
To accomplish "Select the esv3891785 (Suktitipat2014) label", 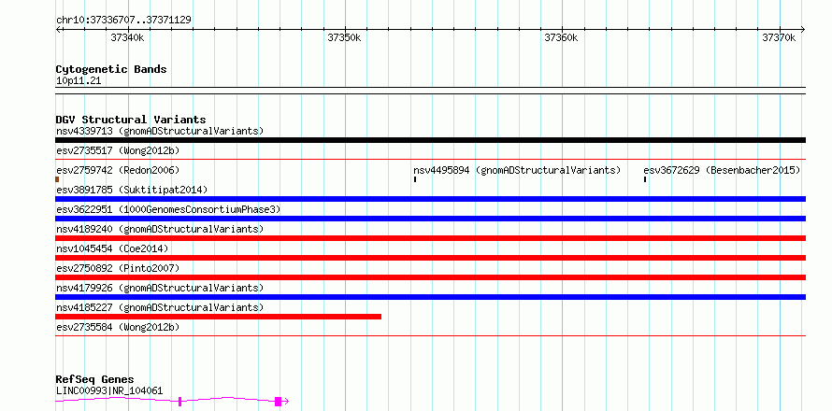I will (x=132, y=190).
